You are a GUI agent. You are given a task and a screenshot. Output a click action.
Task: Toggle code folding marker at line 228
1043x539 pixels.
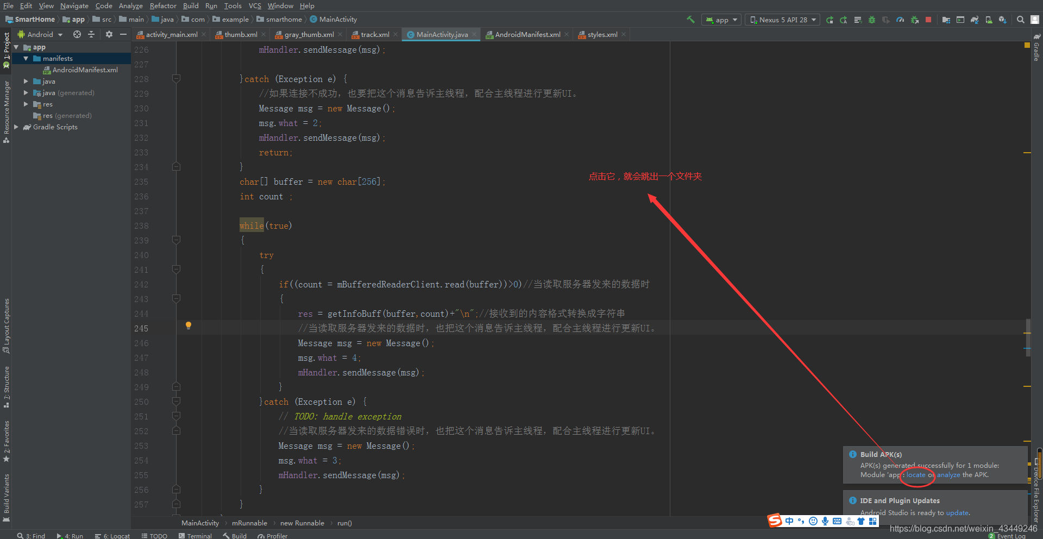click(176, 79)
